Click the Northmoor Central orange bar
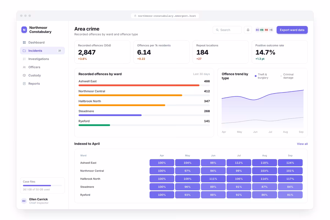The image size is (330, 220). click(x=130, y=95)
